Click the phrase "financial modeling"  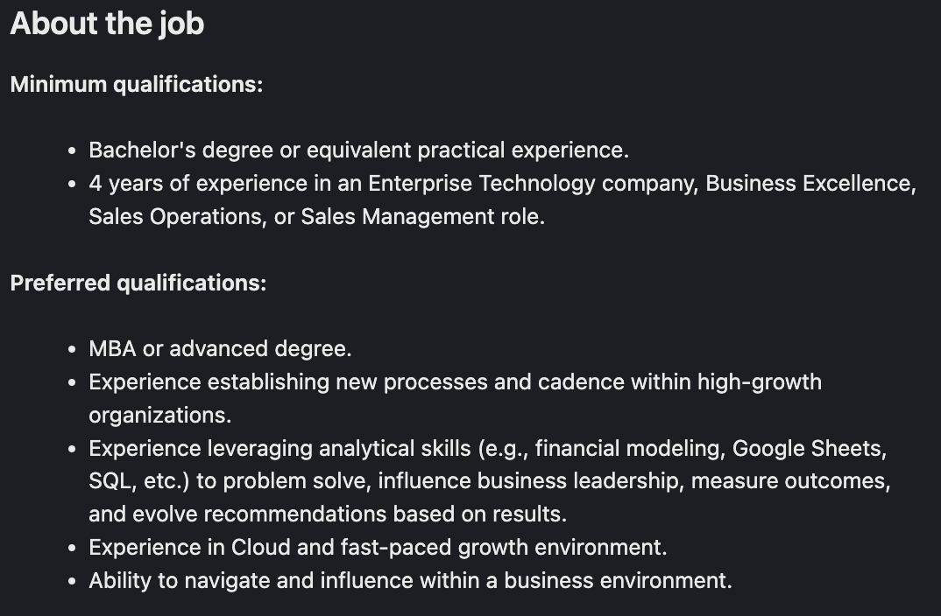[x=627, y=449]
